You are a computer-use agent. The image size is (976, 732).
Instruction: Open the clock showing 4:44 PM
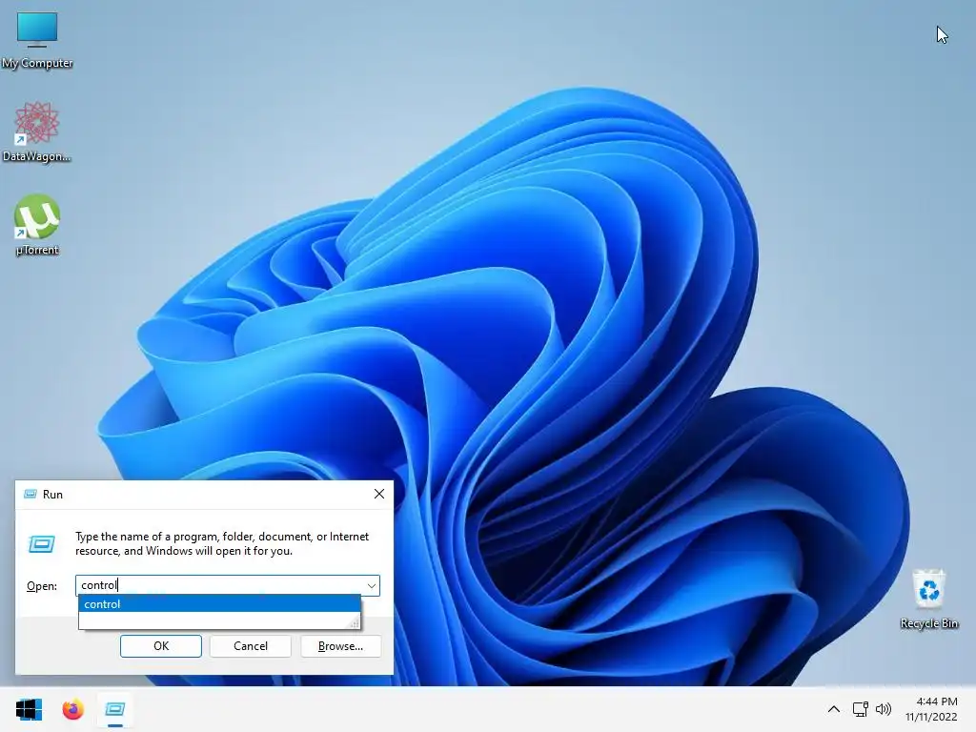(931, 709)
